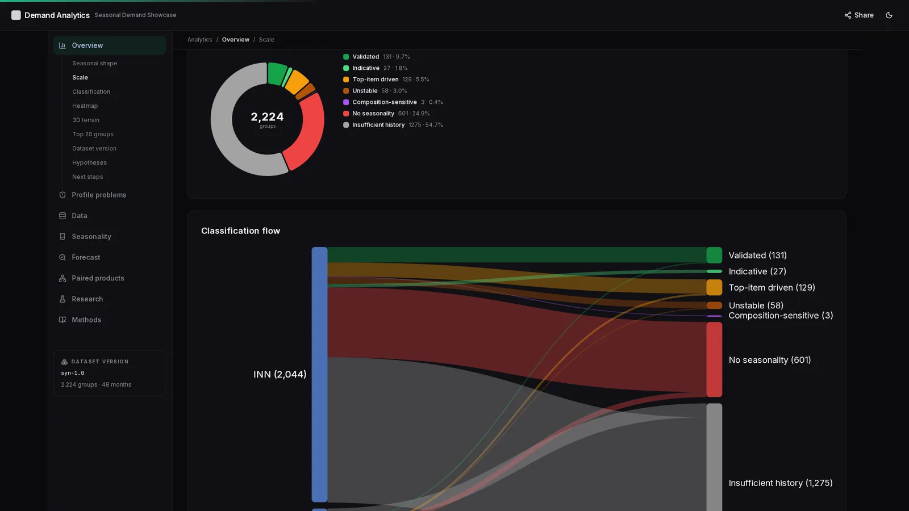Open Profile problems in the sidebar

click(x=110, y=195)
